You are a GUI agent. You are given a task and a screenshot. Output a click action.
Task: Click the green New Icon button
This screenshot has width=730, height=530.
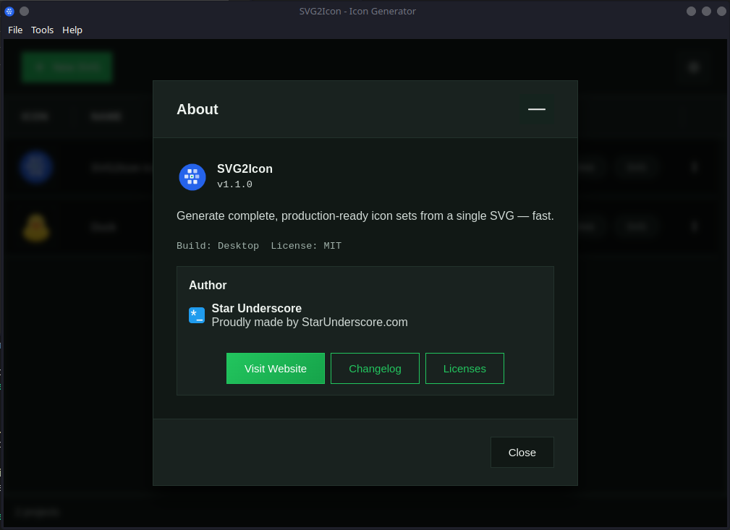pos(67,67)
